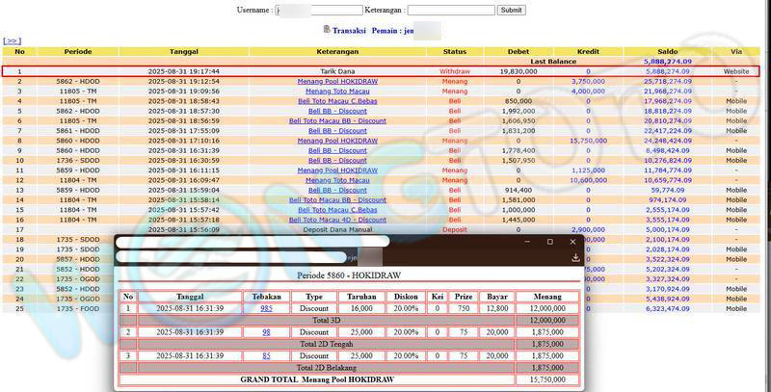
Task: Open Tebakan 98 link in popup
Action: (x=266, y=331)
